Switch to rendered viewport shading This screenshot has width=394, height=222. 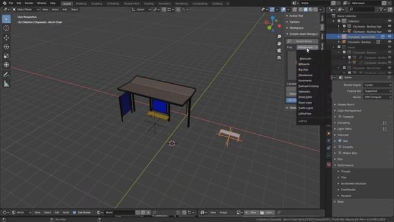tap(316, 10)
